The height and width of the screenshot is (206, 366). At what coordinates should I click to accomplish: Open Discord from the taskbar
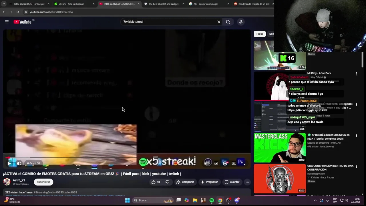[237, 200]
